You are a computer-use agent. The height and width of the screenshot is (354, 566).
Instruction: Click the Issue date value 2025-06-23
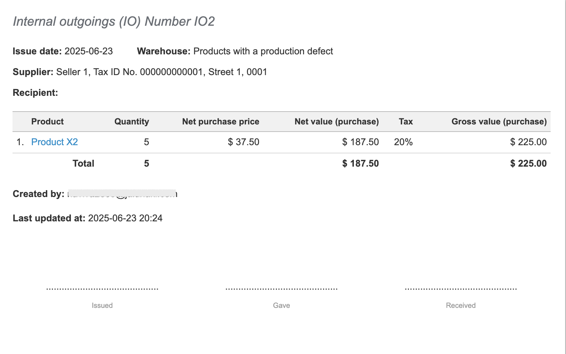coord(88,51)
